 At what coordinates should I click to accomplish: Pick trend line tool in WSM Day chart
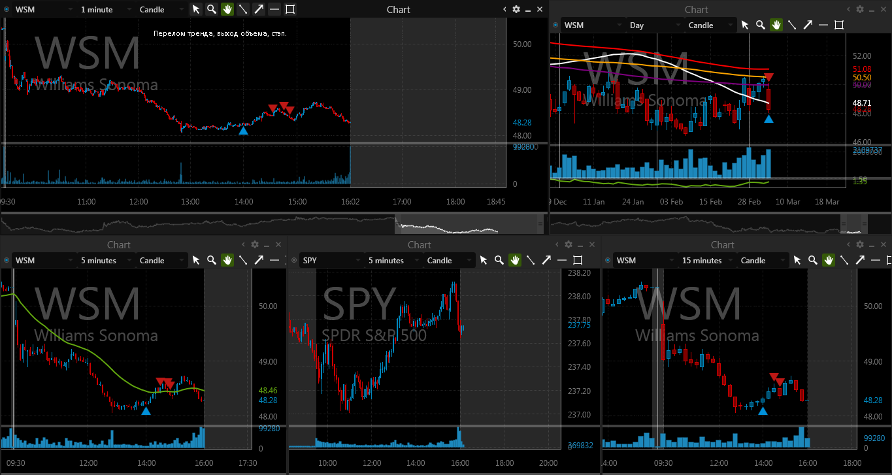792,25
